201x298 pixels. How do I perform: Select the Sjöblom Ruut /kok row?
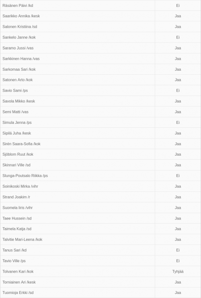[100, 154]
